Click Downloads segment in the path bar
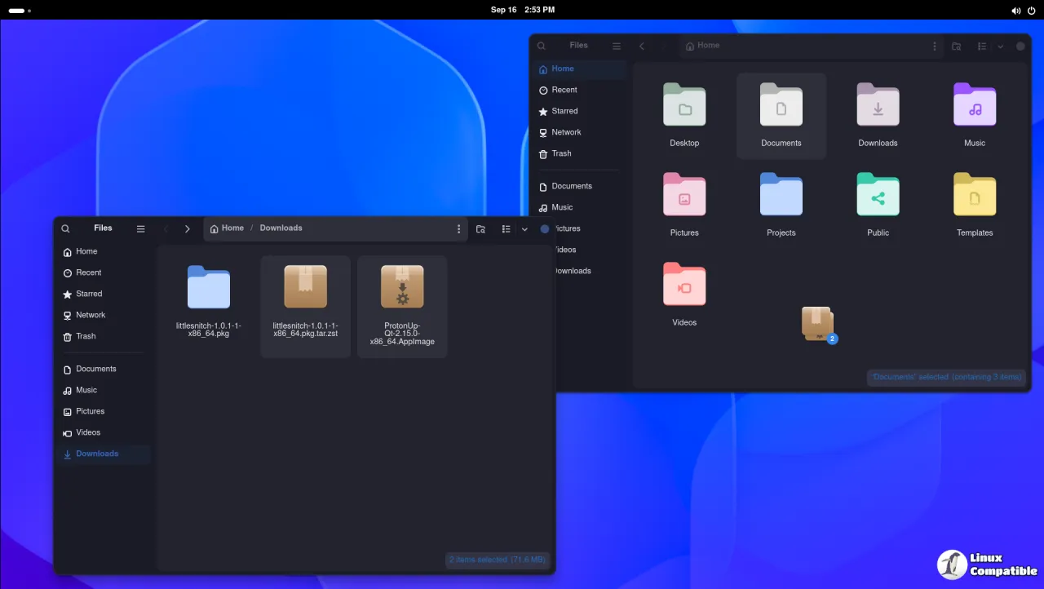The height and width of the screenshot is (589, 1044). coord(281,228)
